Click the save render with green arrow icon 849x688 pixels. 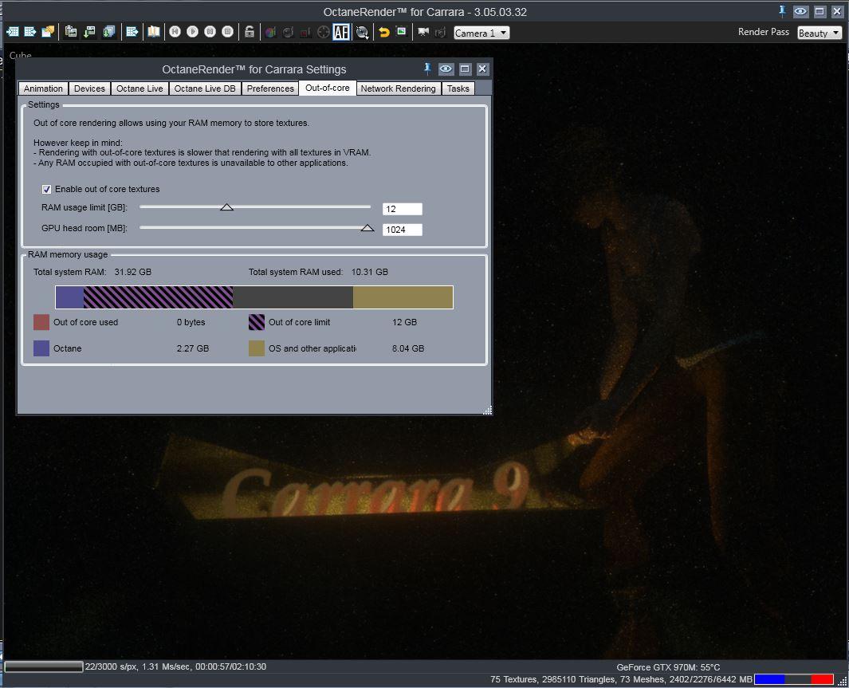pyautogui.click(x=90, y=32)
